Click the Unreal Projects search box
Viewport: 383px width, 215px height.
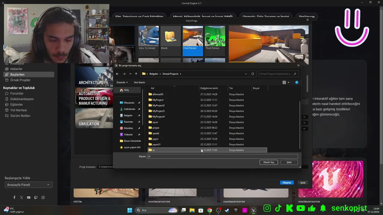(279, 74)
